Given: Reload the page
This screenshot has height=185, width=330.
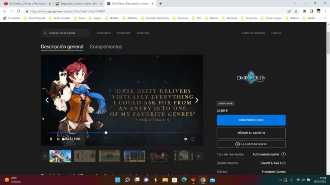Looking at the screenshot, I should (x=18, y=11).
